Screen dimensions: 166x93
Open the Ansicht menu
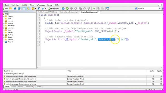click(24, 5)
